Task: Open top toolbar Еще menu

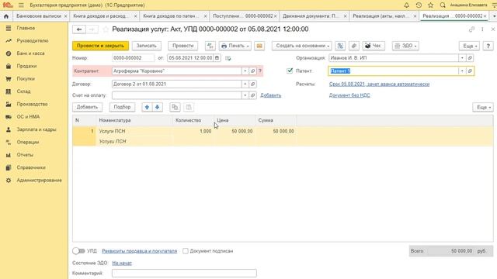Action: [469, 46]
